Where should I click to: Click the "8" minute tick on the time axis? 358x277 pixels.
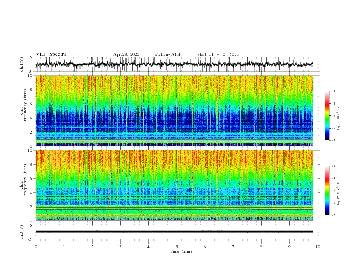261,247
